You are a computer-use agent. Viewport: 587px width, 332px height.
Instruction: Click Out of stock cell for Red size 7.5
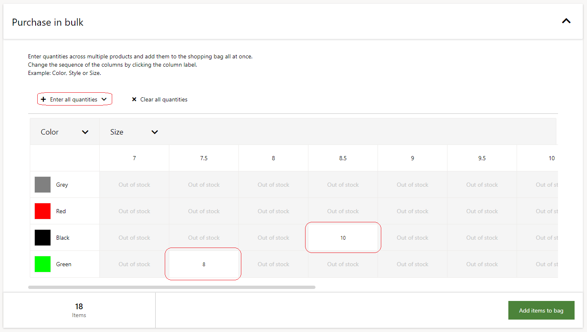point(204,211)
